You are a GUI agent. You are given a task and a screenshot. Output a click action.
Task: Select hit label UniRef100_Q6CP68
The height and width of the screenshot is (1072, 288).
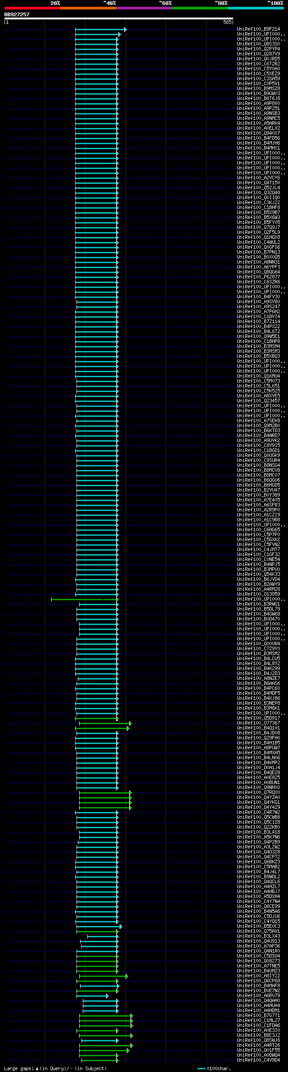click(258, 981)
